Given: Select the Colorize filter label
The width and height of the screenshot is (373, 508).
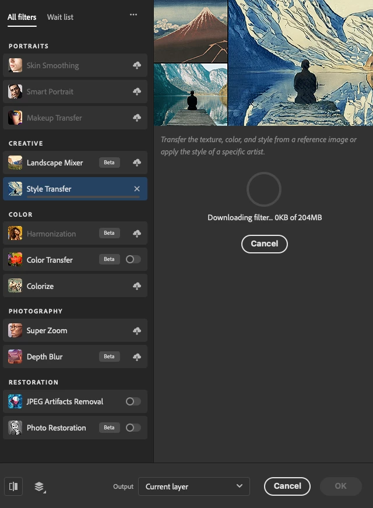Looking at the screenshot, I should [x=40, y=286].
